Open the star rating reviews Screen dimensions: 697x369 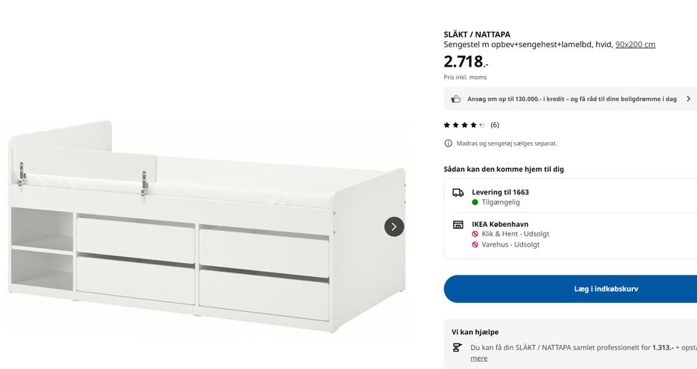tap(465, 125)
